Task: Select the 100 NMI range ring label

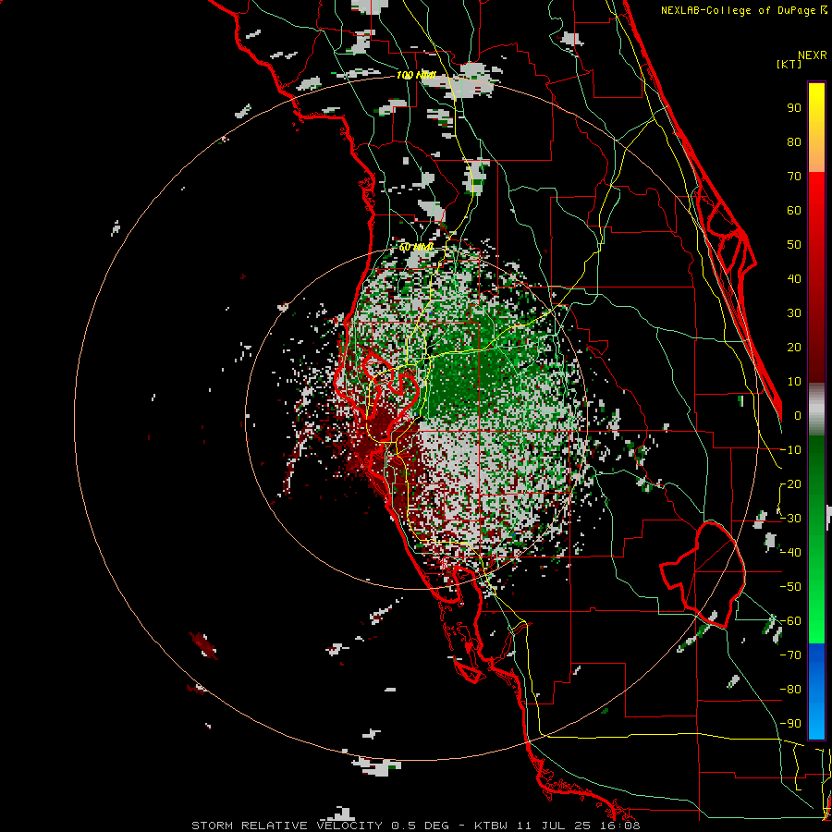Action: 415,76
